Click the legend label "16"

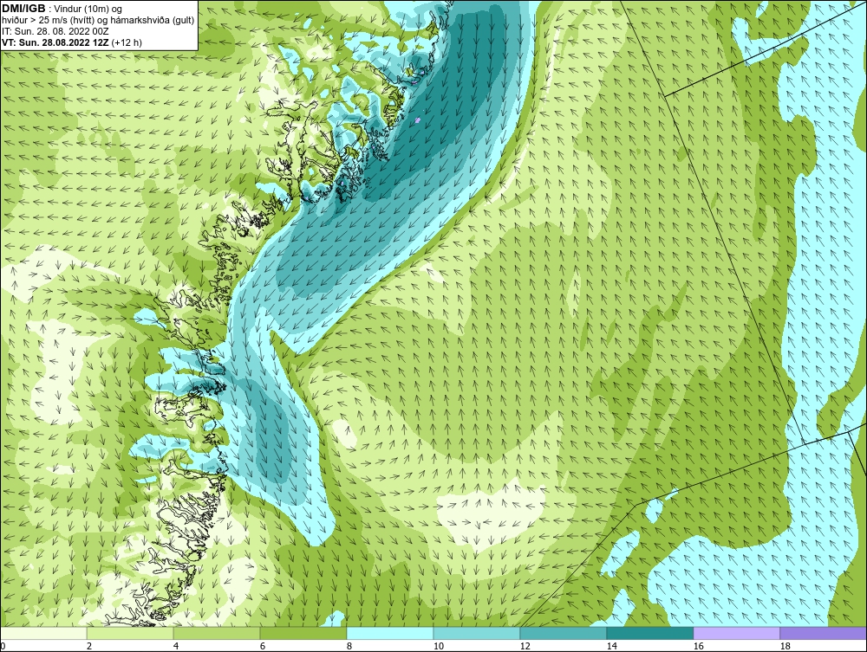(x=698, y=646)
